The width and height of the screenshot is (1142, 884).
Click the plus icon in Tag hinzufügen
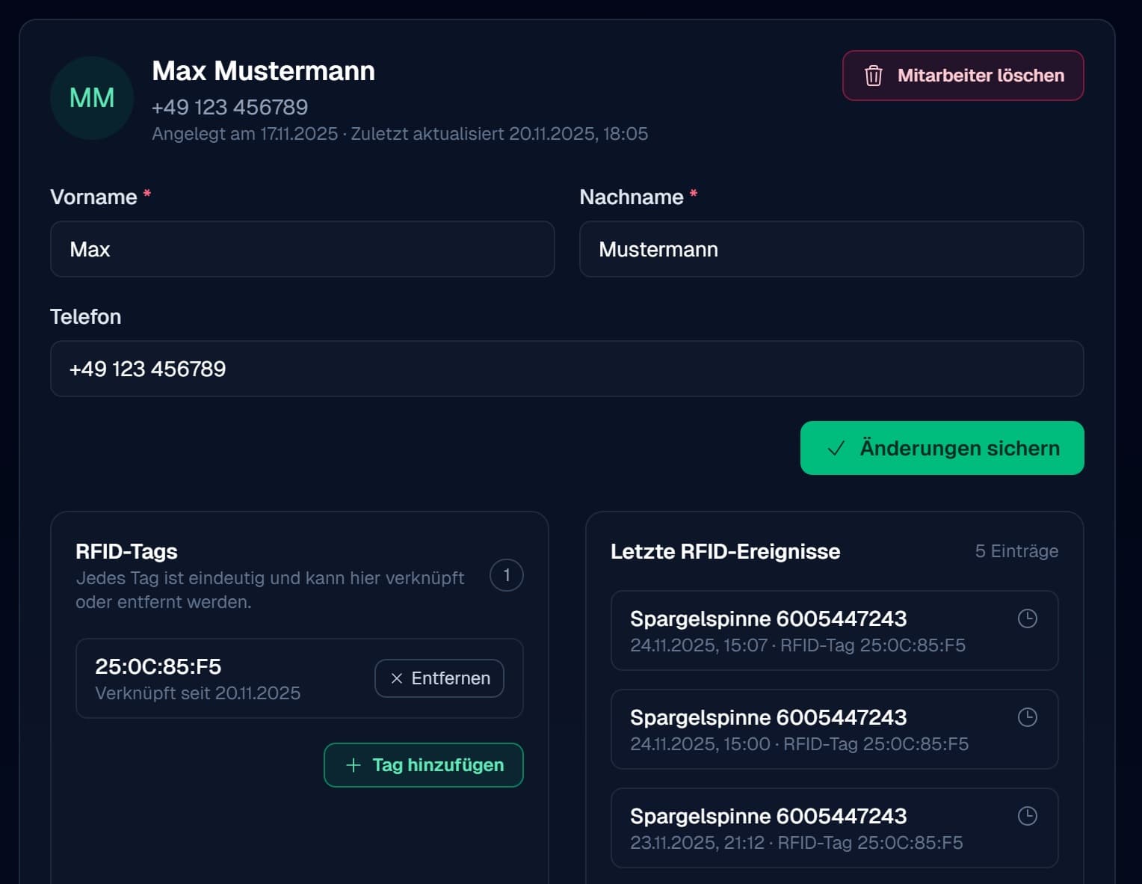[354, 765]
